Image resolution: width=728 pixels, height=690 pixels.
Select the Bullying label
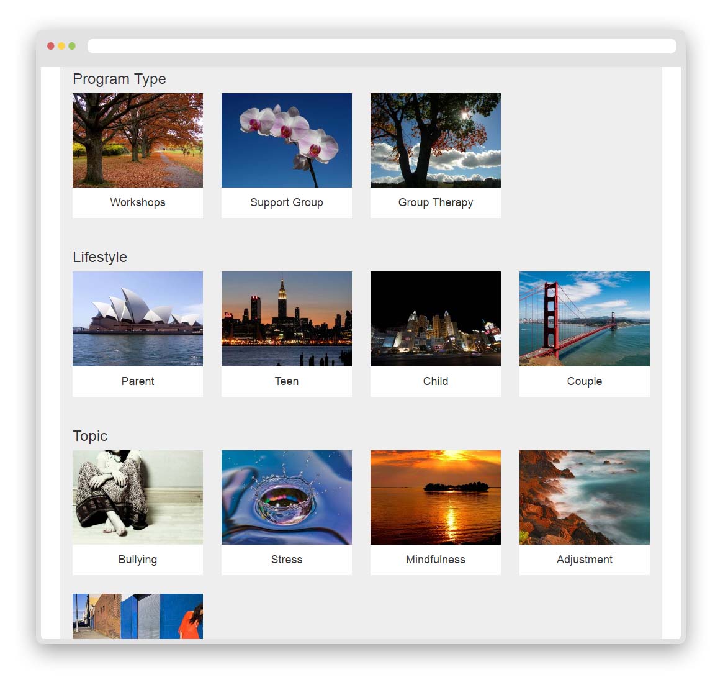click(137, 560)
